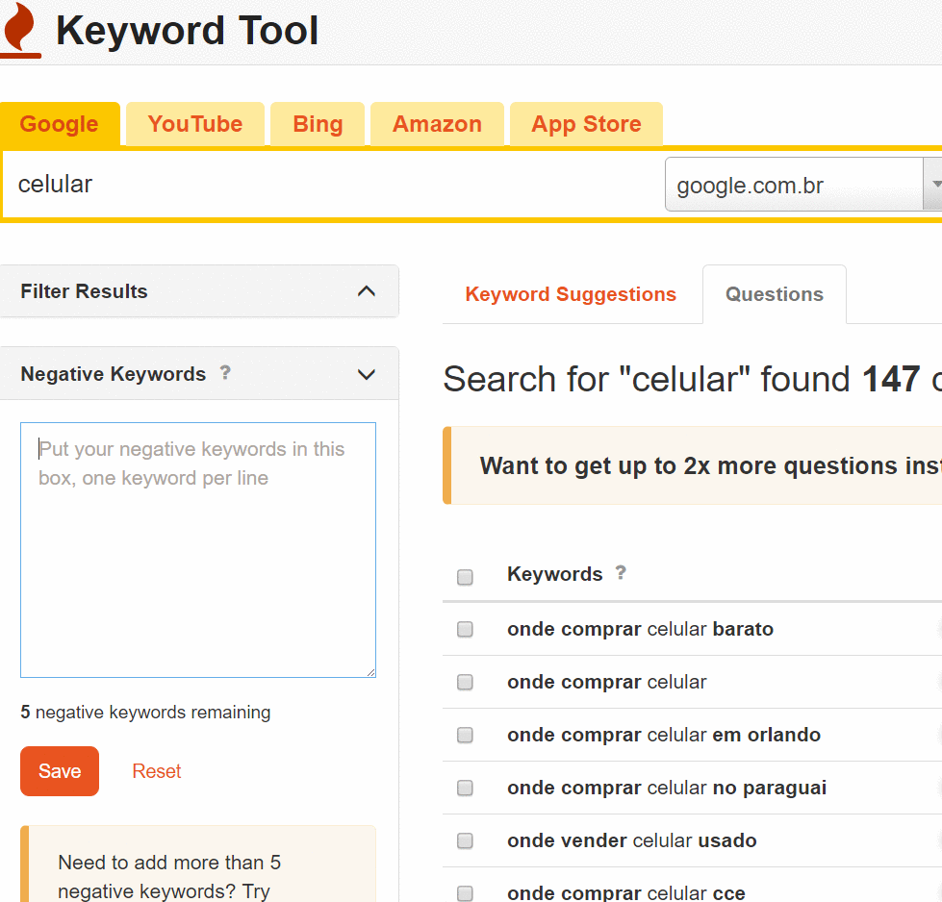942x902 pixels.
Task: Click keyword text onde comprar celular no paraguai
Action: pos(667,788)
